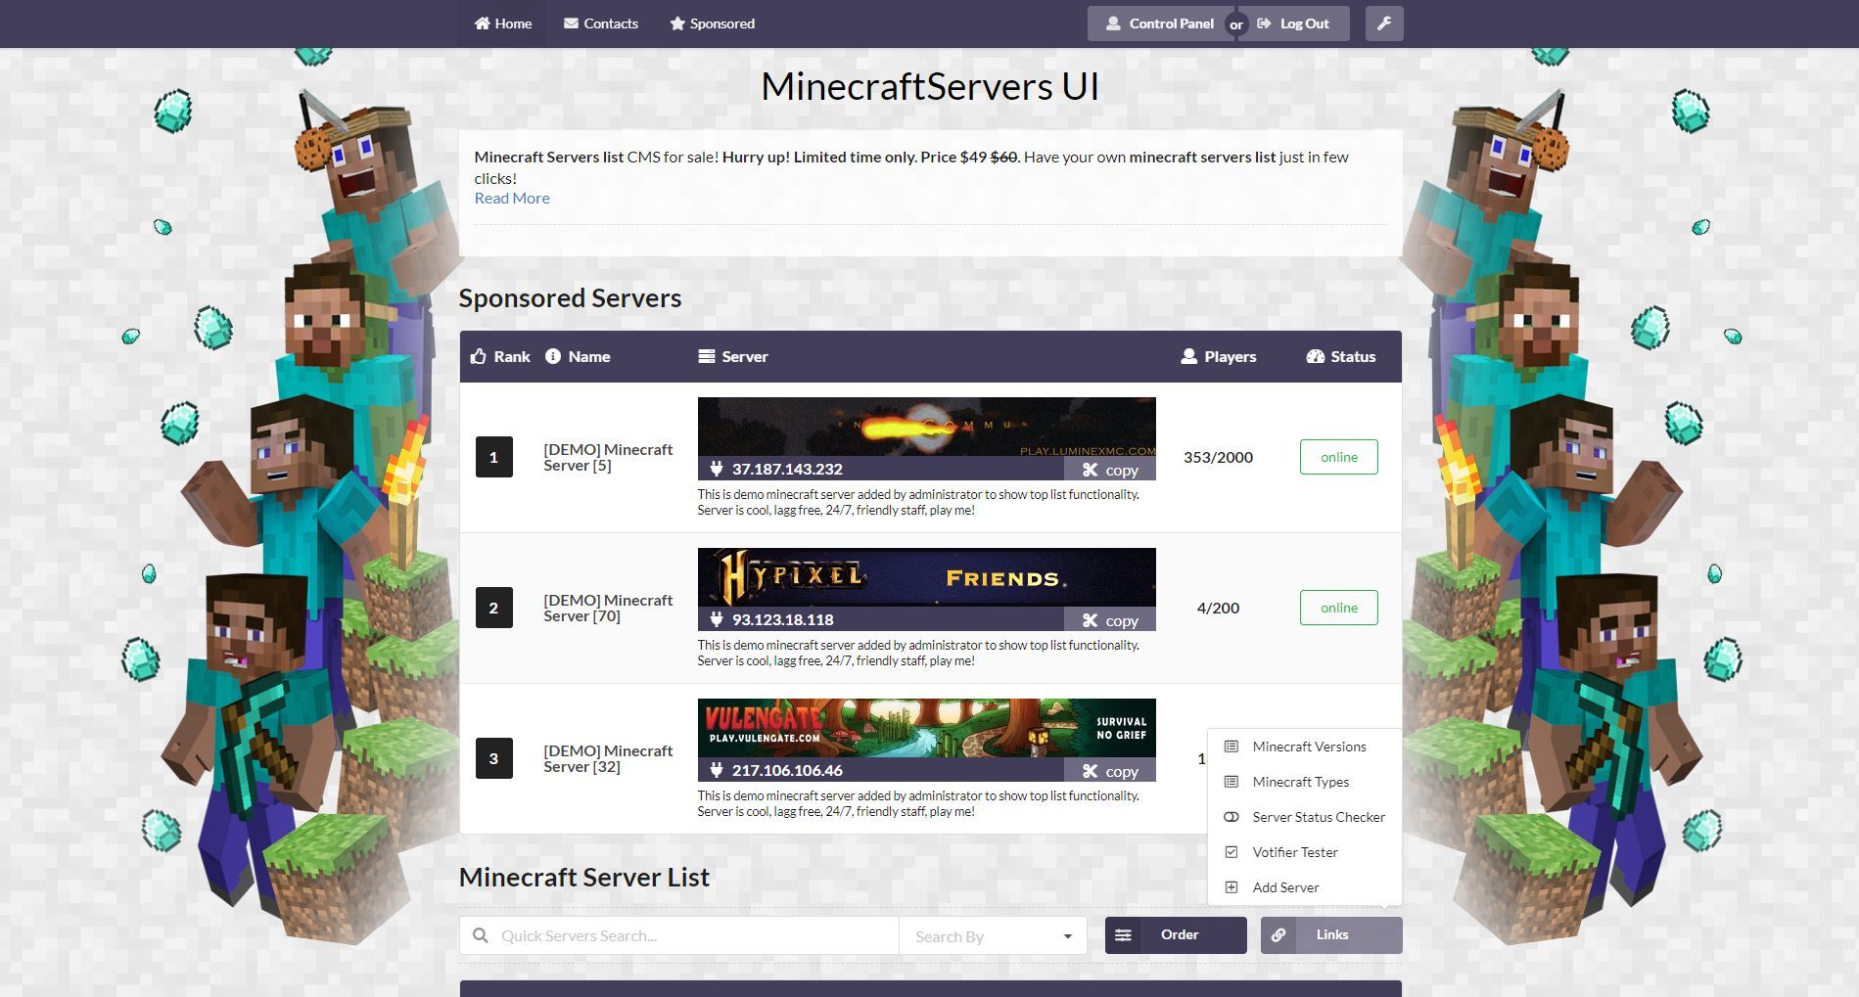The height and width of the screenshot is (997, 1859).
Task: Click rank badge number 1
Action: (x=493, y=457)
